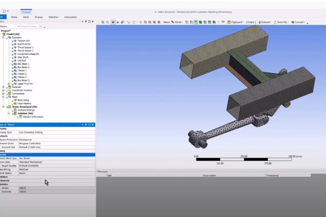The image size is (326, 217).
Task: Open the Select By menu button
Action: click(x=282, y=22)
